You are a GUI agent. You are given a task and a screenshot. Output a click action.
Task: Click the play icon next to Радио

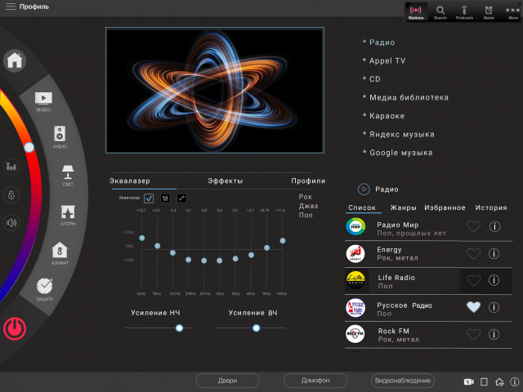point(364,189)
